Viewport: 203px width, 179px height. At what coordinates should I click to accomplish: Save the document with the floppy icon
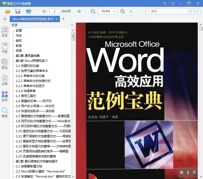[18, 11]
